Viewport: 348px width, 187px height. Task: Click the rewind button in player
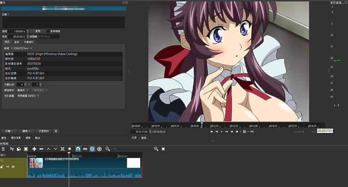click(217, 132)
